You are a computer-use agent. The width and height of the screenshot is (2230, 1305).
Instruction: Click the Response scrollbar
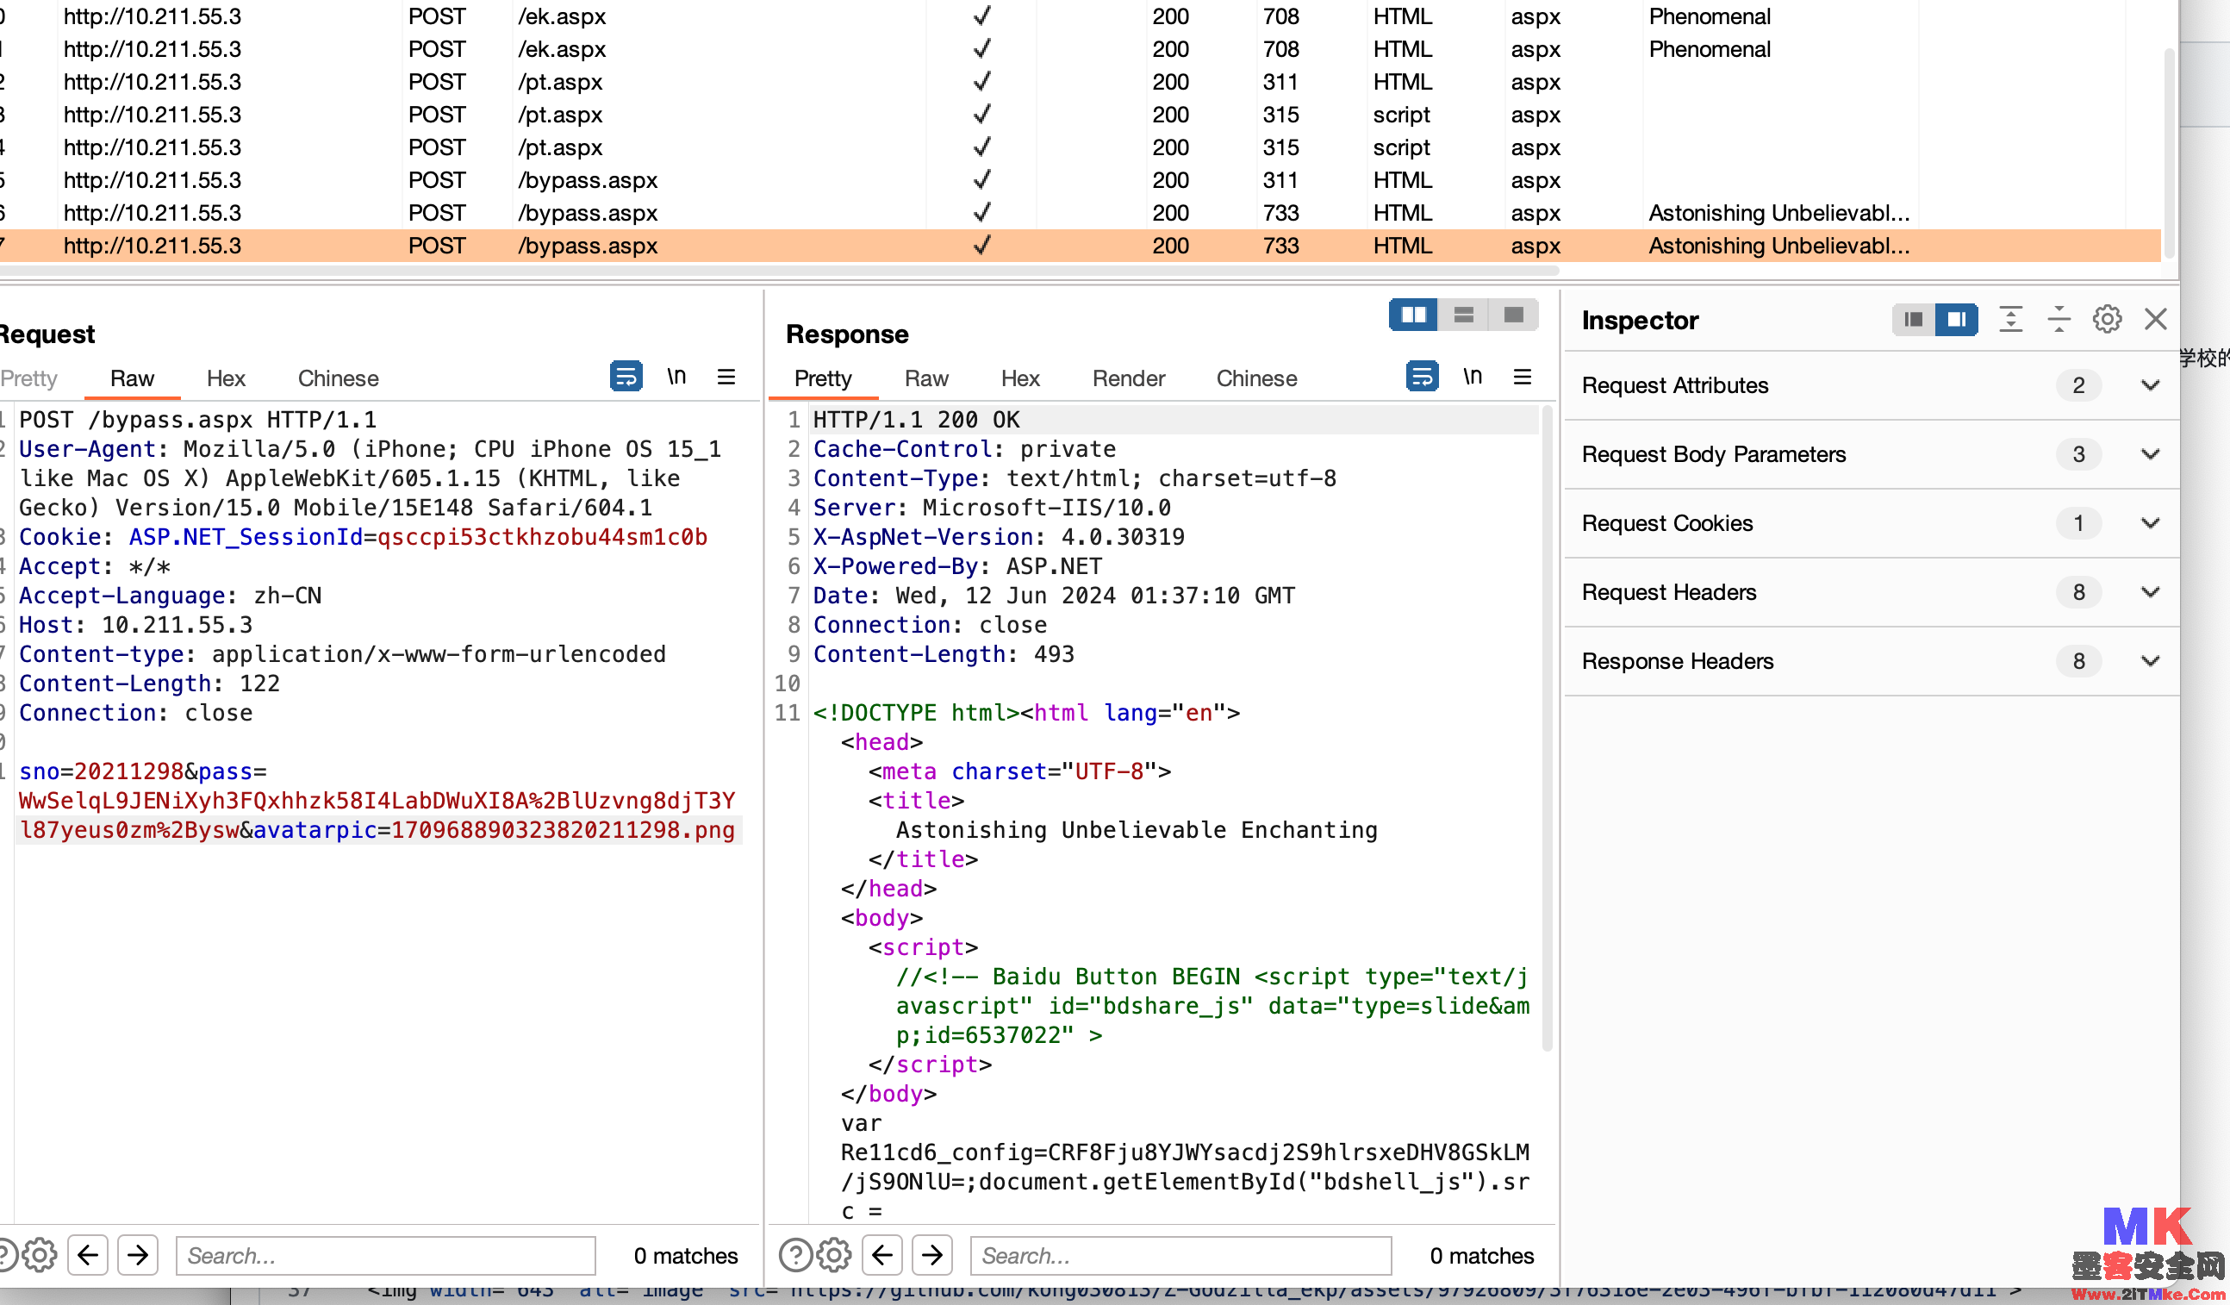click(x=1547, y=727)
